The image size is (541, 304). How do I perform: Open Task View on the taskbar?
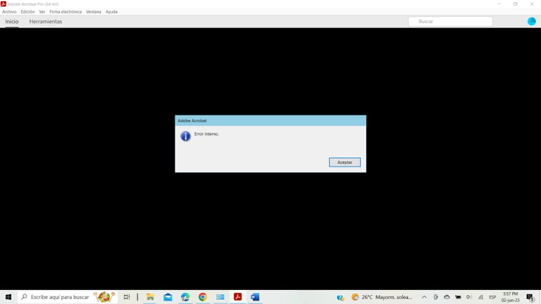(x=127, y=297)
